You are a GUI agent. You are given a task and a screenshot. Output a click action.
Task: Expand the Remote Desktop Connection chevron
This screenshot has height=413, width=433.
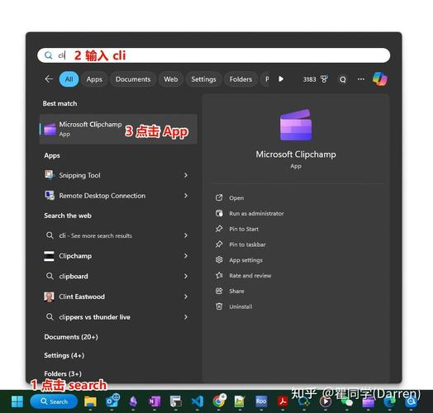[x=186, y=196]
